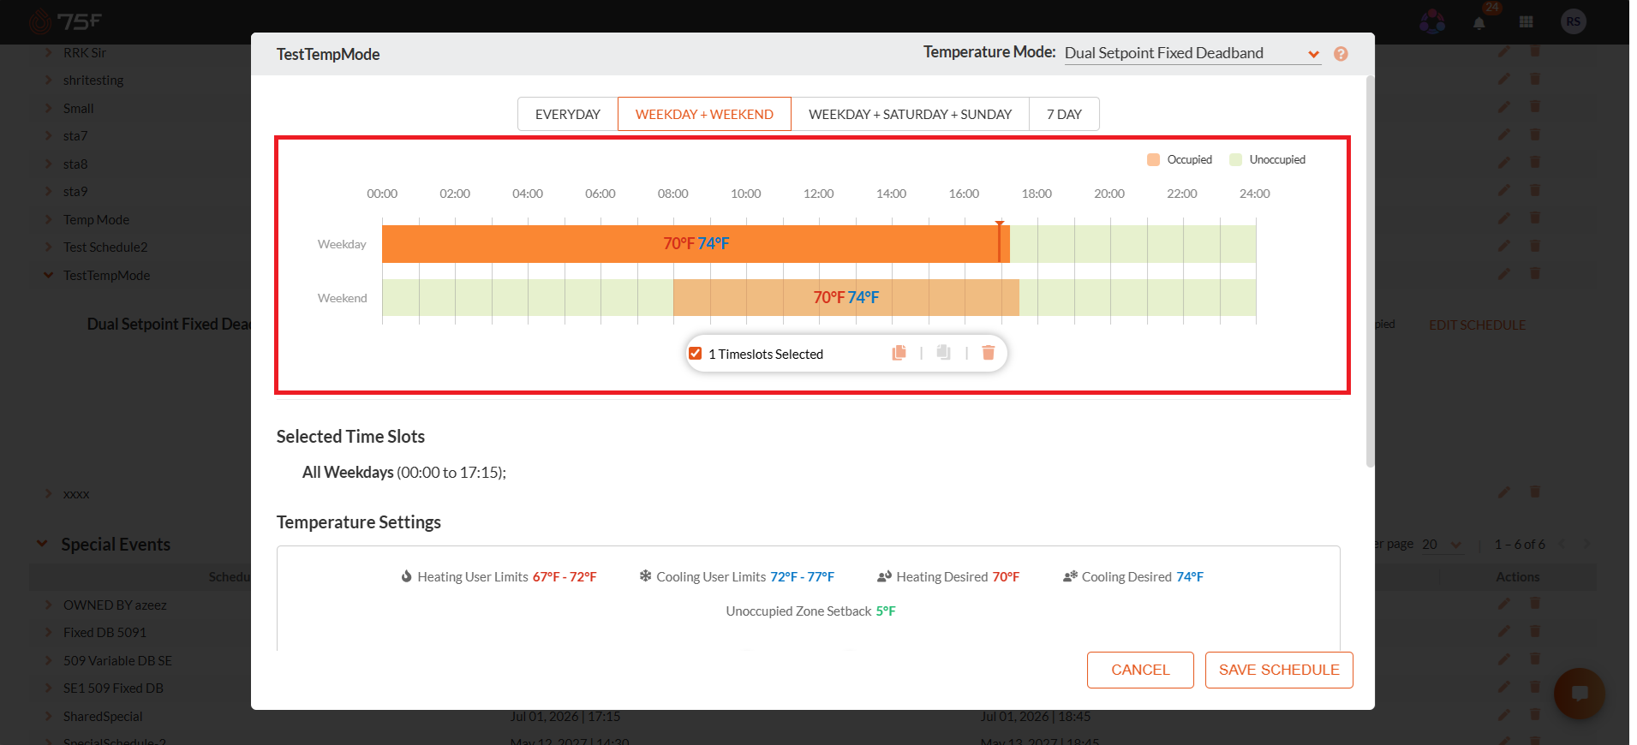Switch to the EVERYDAY tab

click(x=567, y=114)
